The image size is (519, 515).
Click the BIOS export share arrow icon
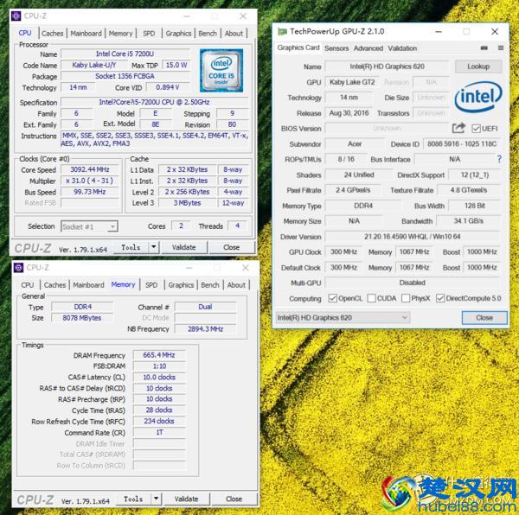458,129
